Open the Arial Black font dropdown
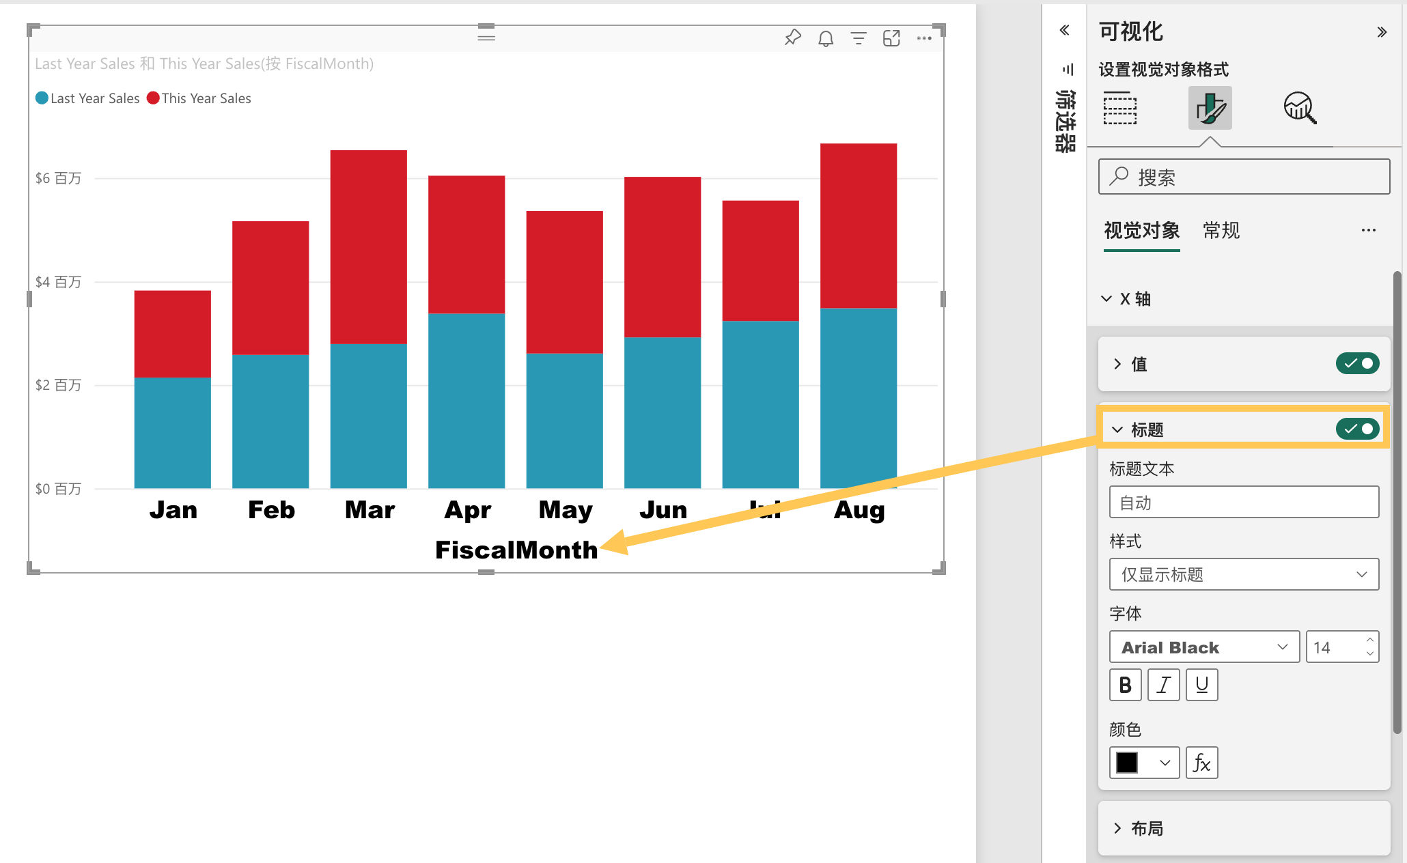The image size is (1407, 863). [1204, 647]
